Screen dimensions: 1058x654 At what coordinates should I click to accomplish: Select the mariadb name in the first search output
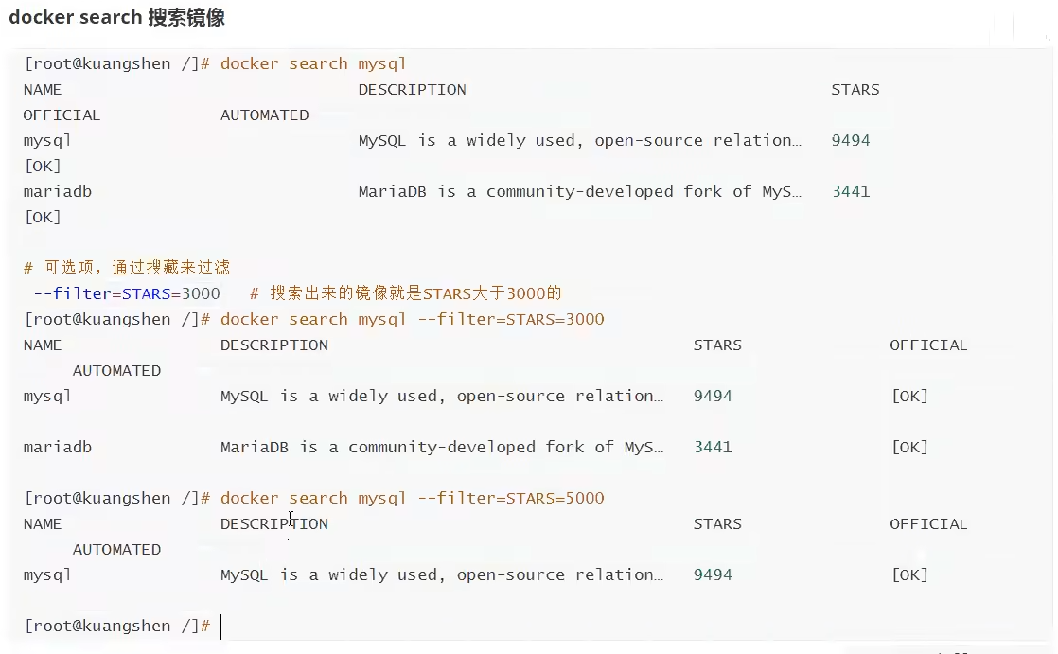57,191
